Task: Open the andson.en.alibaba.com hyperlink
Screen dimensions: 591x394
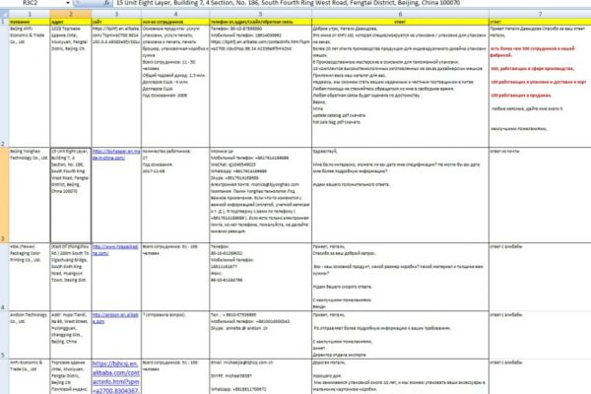Action: 115,318
